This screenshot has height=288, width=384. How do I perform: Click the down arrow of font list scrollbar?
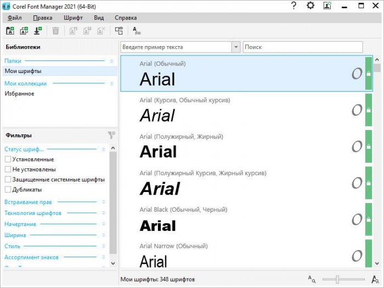tap(377, 263)
